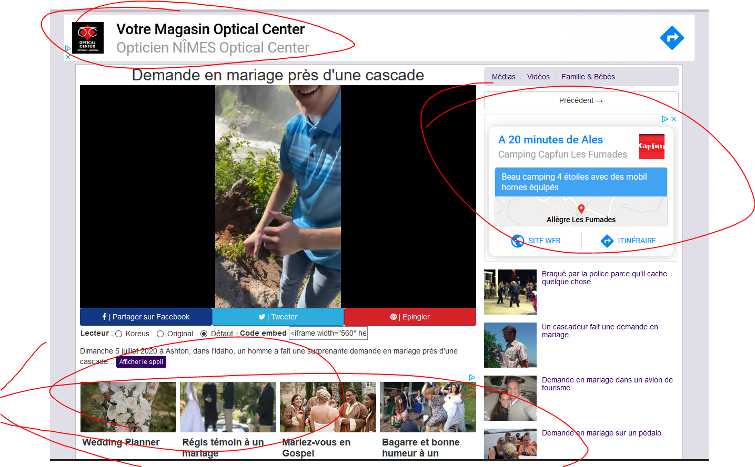
Task: Click the Capfun red logo icon
Action: point(651,147)
